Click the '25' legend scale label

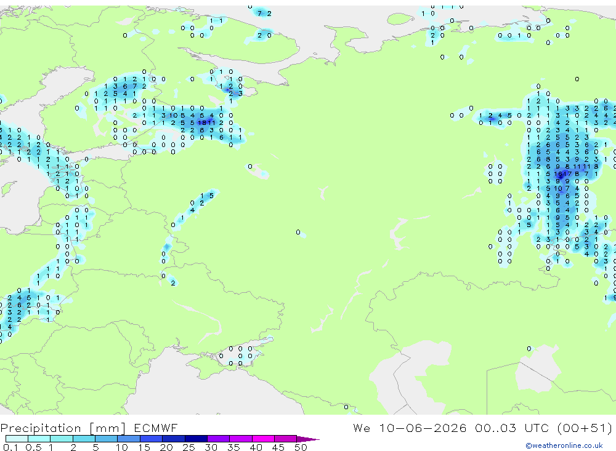tap(188, 447)
